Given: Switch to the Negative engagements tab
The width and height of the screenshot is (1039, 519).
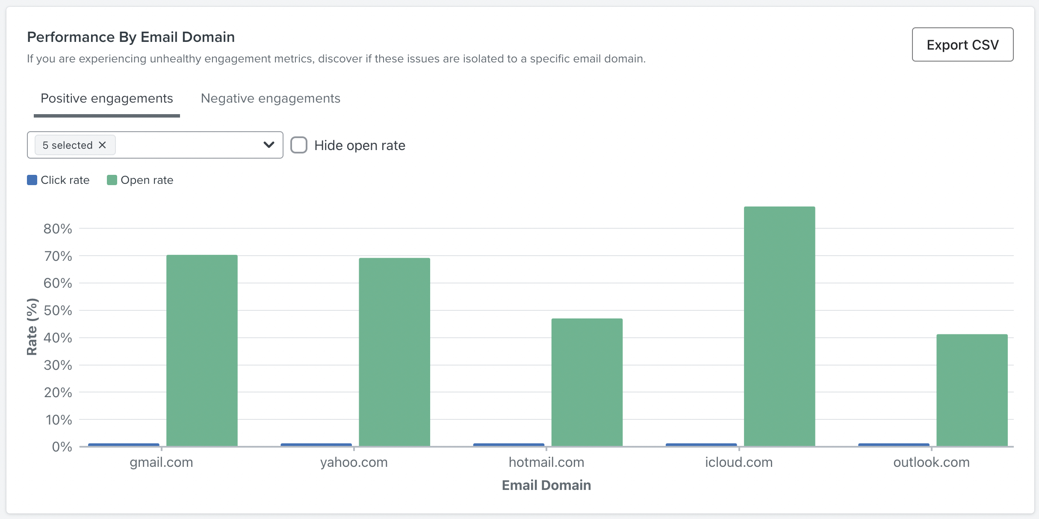Looking at the screenshot, I should pos(270,98).
